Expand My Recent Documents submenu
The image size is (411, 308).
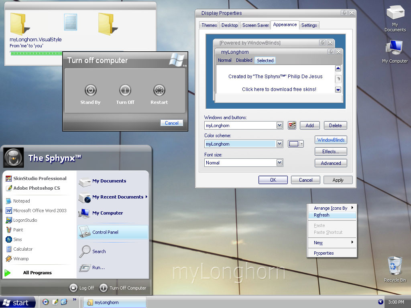pos(146,197)
